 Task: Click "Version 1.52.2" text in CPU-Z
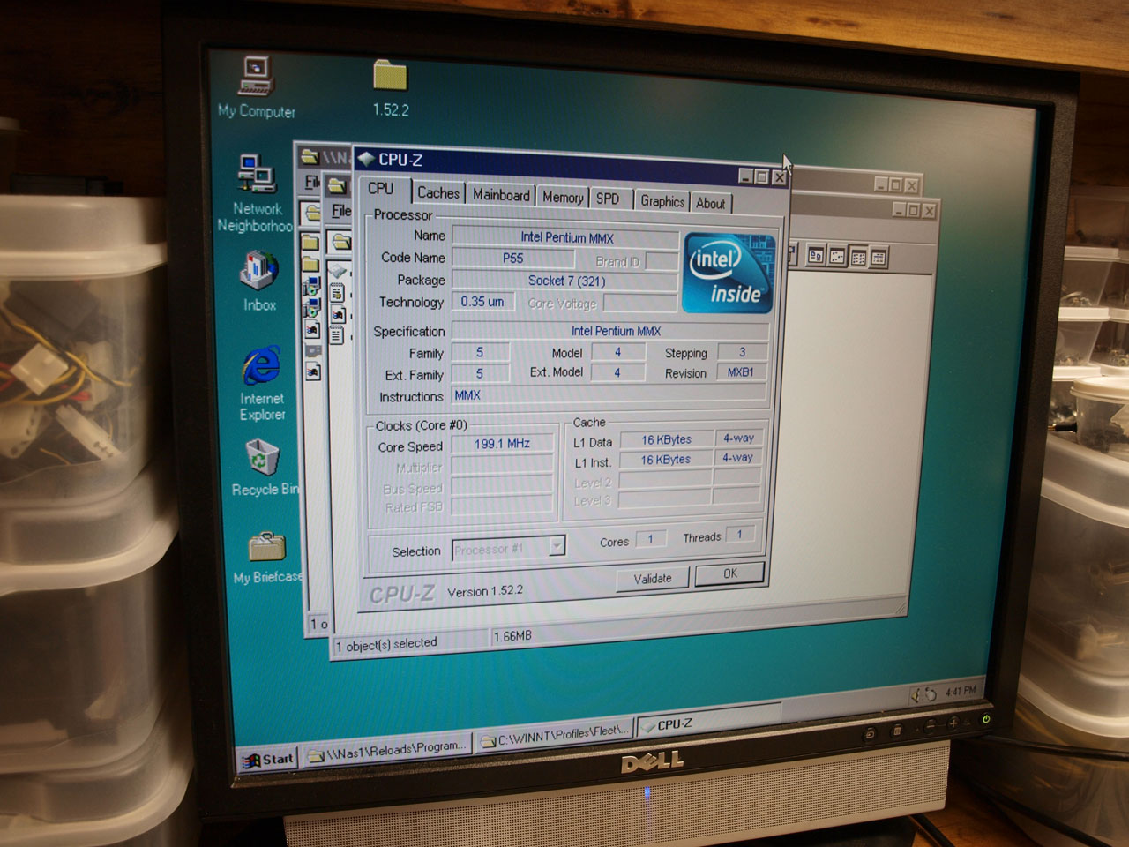click(485, 591)
